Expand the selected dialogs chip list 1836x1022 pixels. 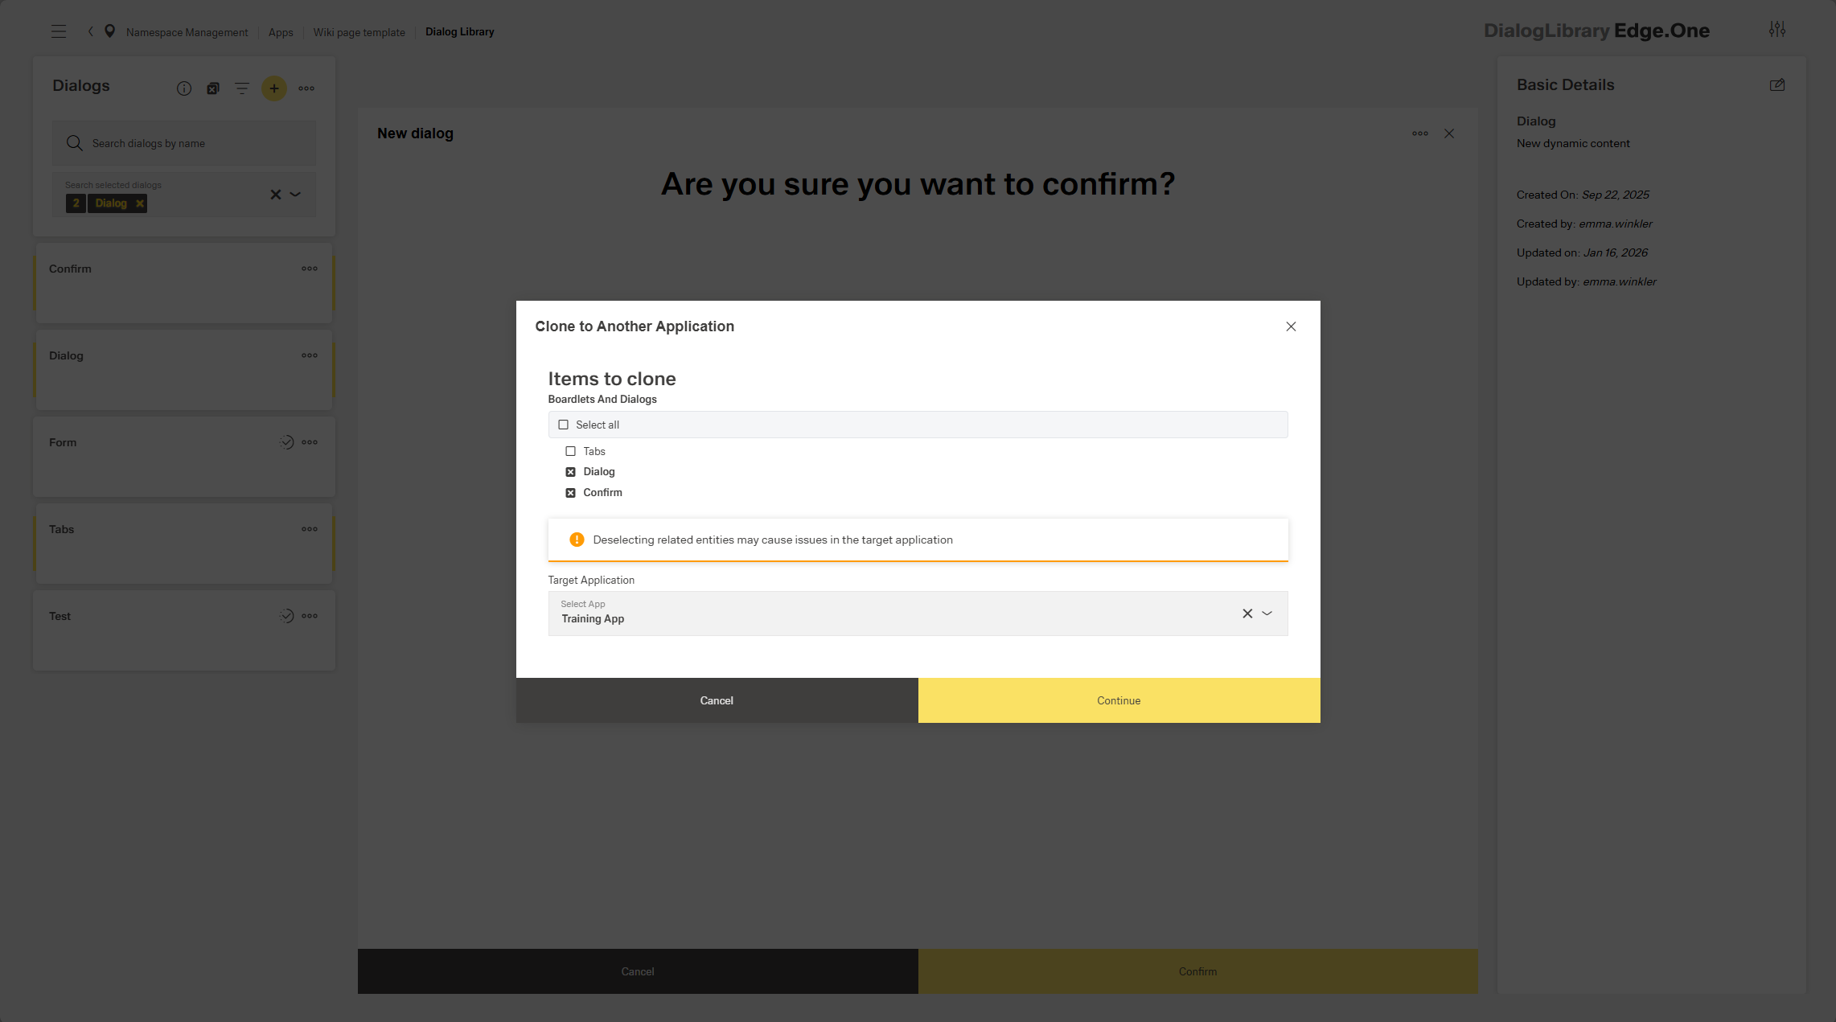[x=295, y=195]
